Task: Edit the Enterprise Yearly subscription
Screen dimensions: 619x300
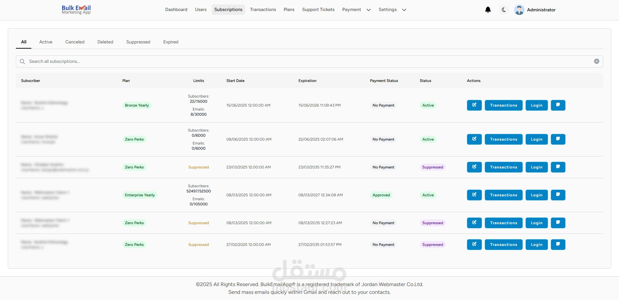Action: point(474,195)
